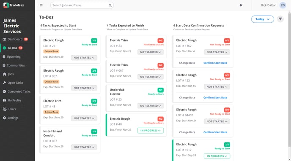Confirm Start Date for LOT 1162
The width and height of the screenshot is (291, 161).
click(215, 63)
